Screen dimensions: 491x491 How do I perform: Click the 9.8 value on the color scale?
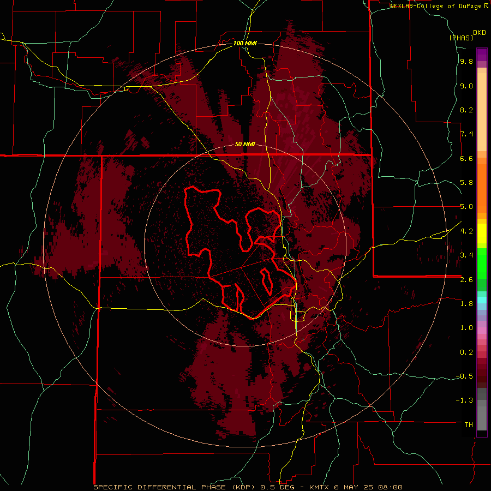(x=466, y=62)
